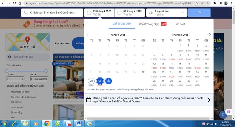Open Chrome extensions puzzle icon
Screen dimensions: 235x127
pos(215,3)
